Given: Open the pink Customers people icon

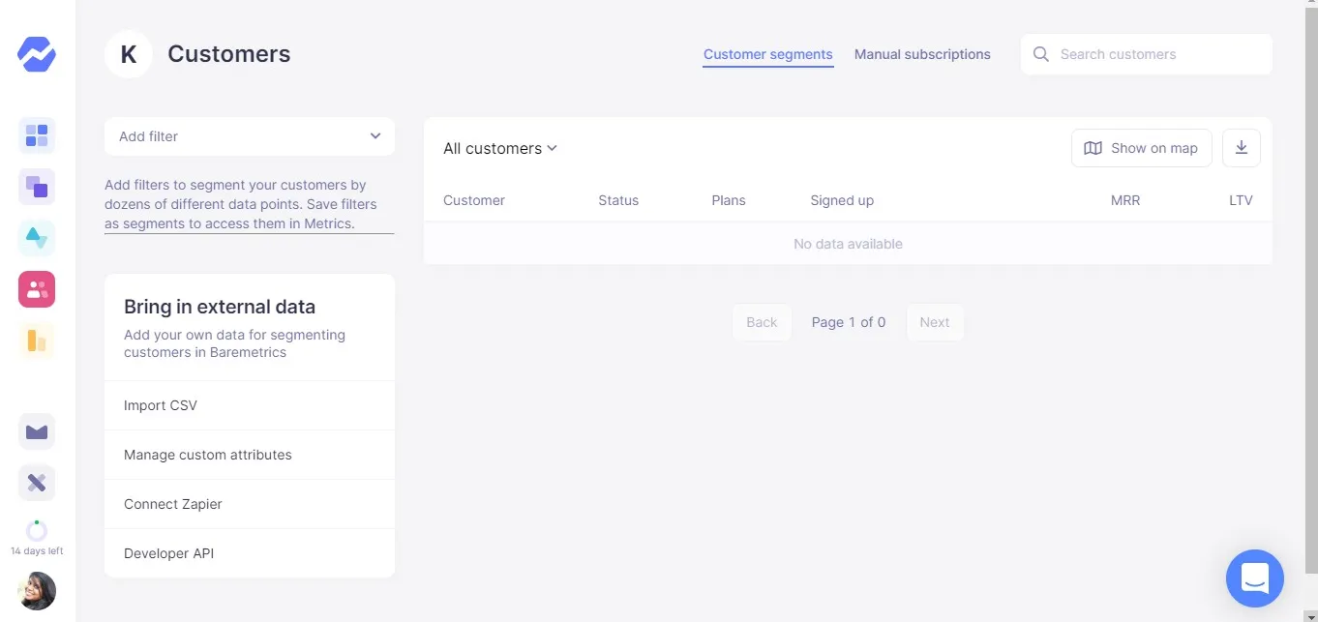Looking at the screenshot, I should [37, 289].
